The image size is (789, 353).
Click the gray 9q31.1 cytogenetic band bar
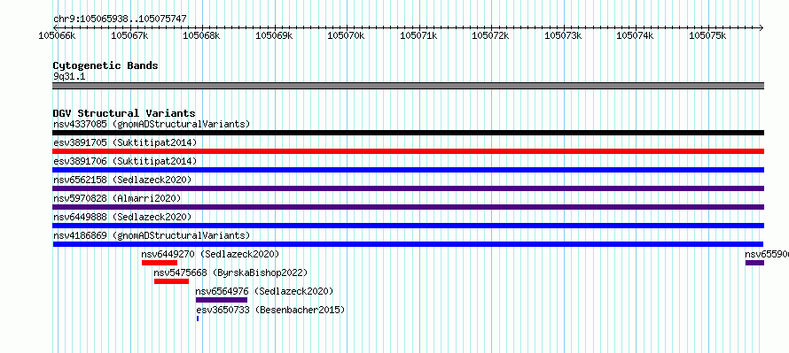pyautogui.click(x=408, y=86)
